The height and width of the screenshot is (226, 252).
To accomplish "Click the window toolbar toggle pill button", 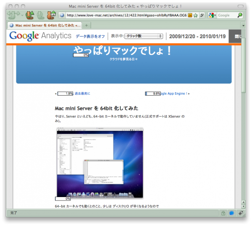I will point(241,6).
